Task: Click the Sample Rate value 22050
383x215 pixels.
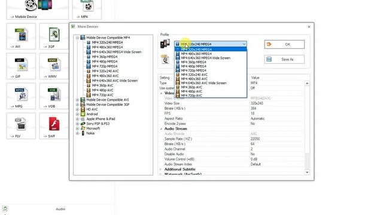Action: click(255, 139)
